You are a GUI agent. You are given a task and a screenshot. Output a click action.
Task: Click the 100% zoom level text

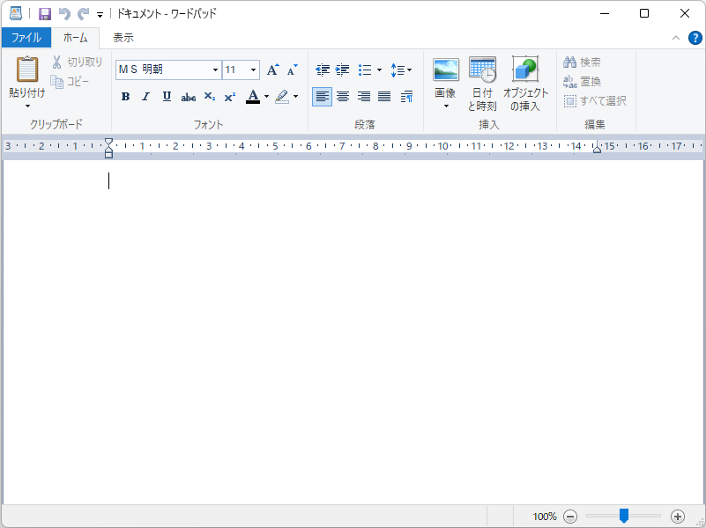545,517
